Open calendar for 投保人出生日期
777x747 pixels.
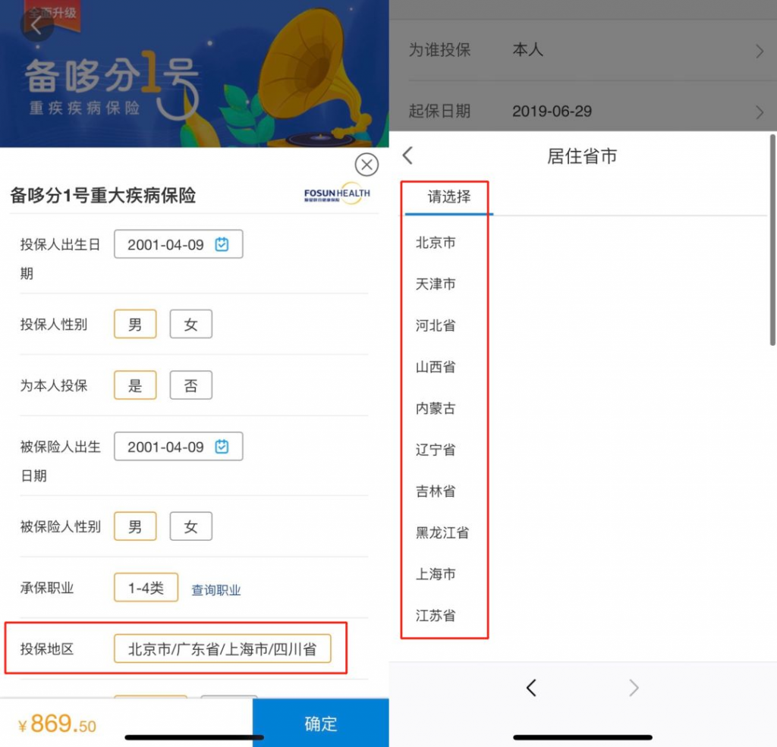222,244
